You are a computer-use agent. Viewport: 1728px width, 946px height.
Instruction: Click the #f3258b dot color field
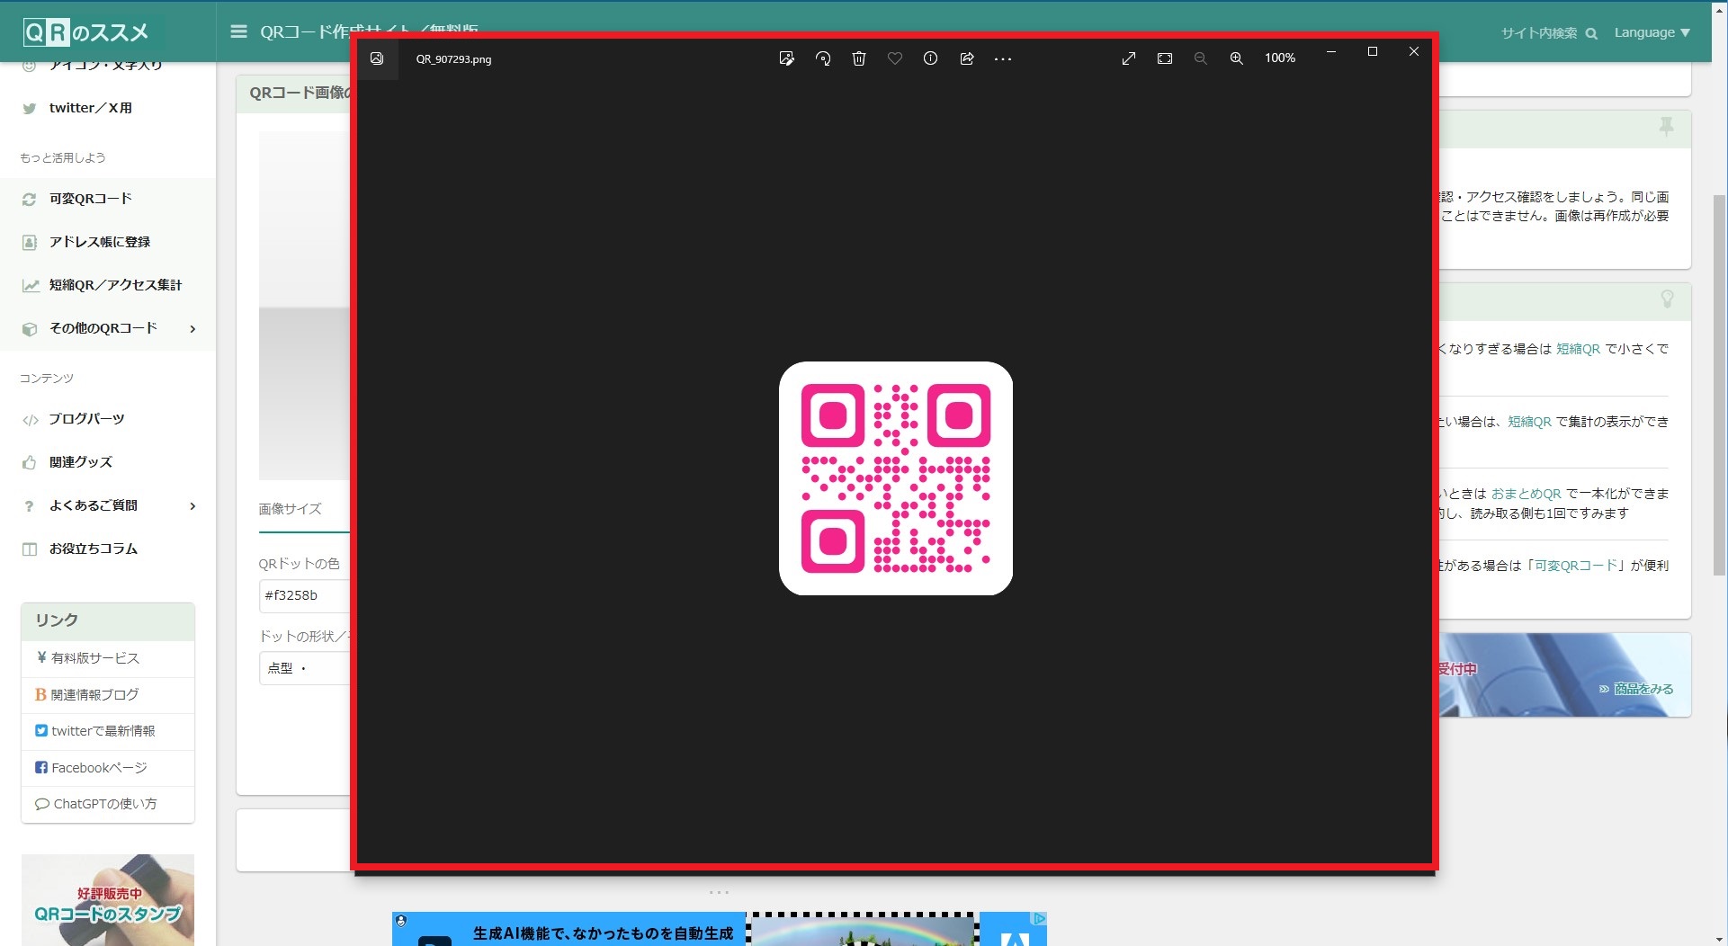[304, 595]
